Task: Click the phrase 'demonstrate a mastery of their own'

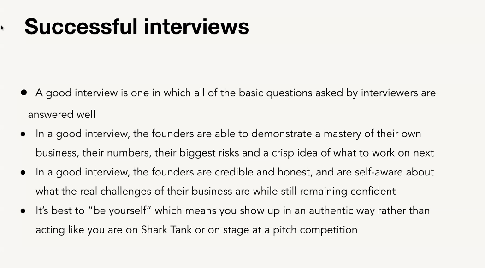Action: [x=336, y=134]
